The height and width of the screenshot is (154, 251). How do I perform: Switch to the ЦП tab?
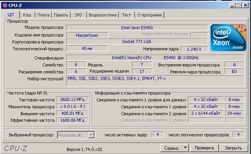[11, 15]
